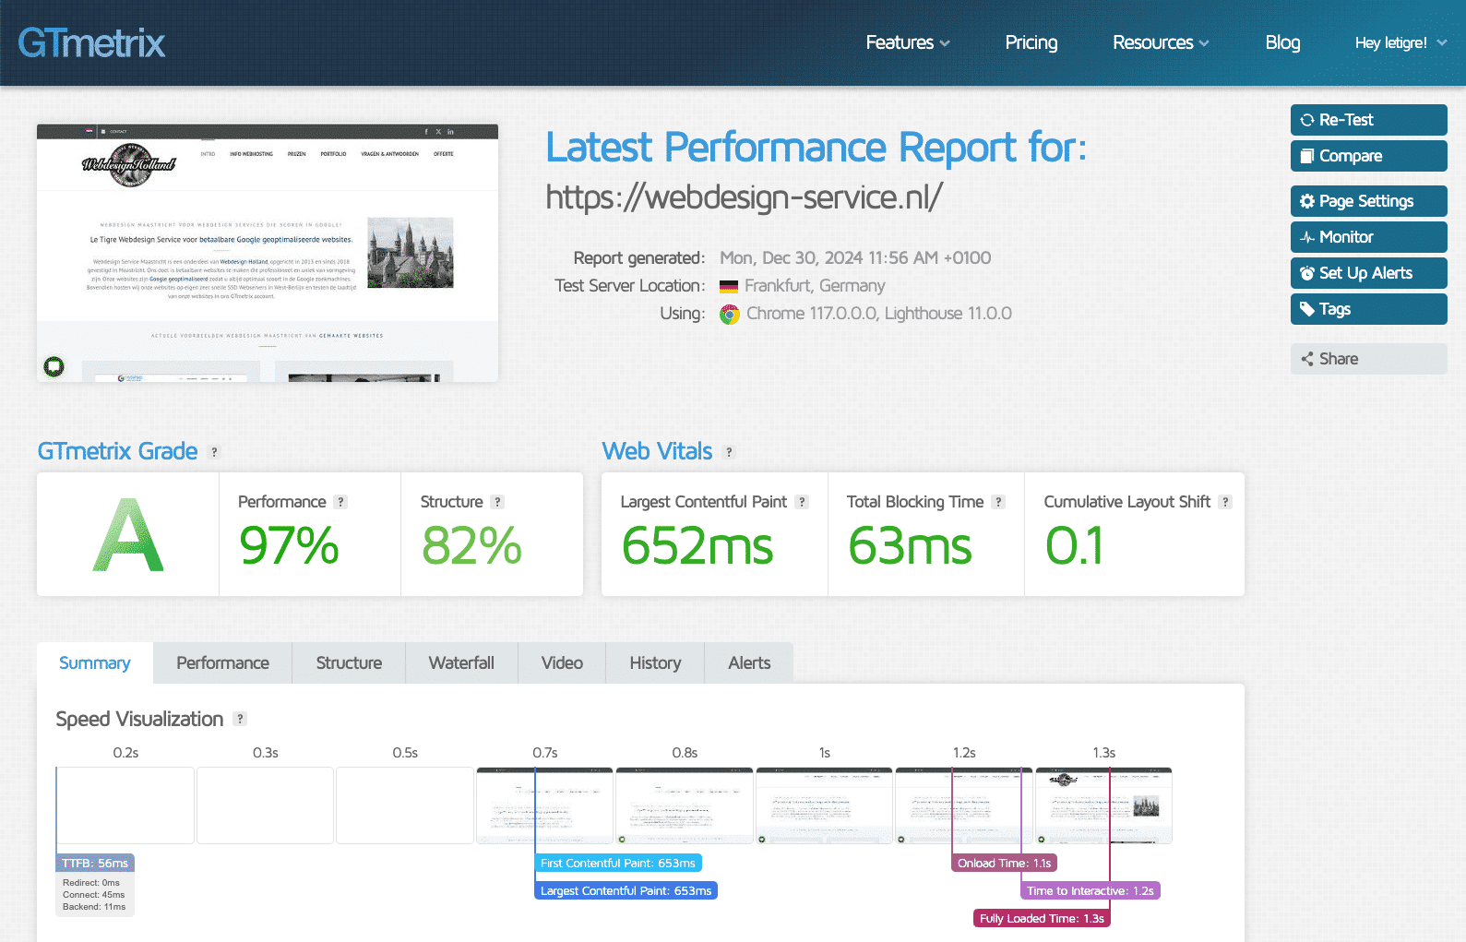Click the Re-Test refresh icon button

coord(1368,120)
